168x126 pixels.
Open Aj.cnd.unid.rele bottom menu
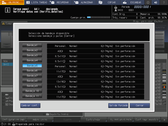click(x=121, y=120)
